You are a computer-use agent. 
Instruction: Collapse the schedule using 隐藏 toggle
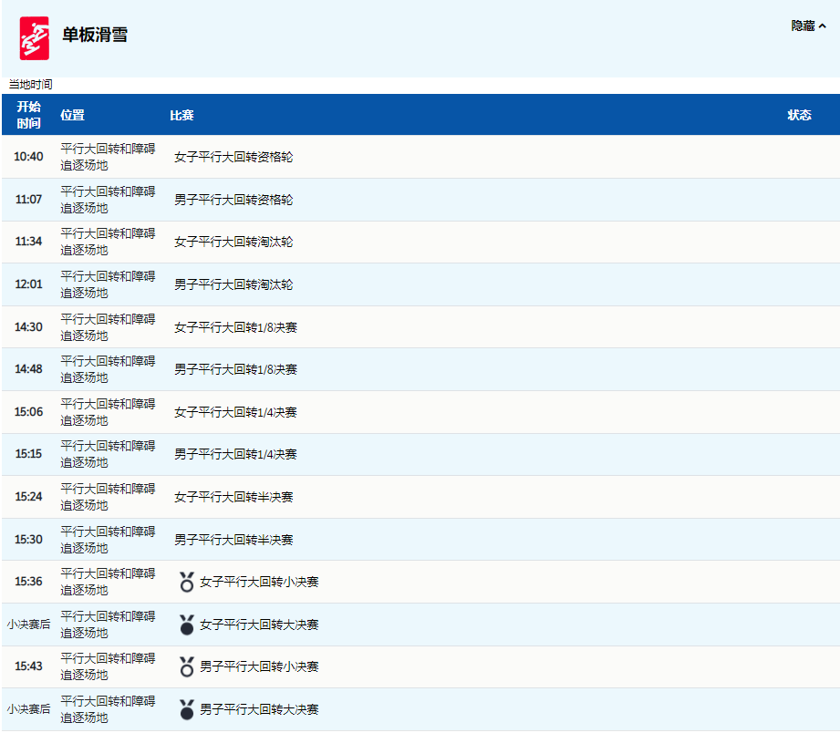point(808,26)
